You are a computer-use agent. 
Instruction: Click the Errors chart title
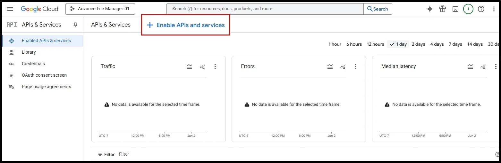coord(248,66)
